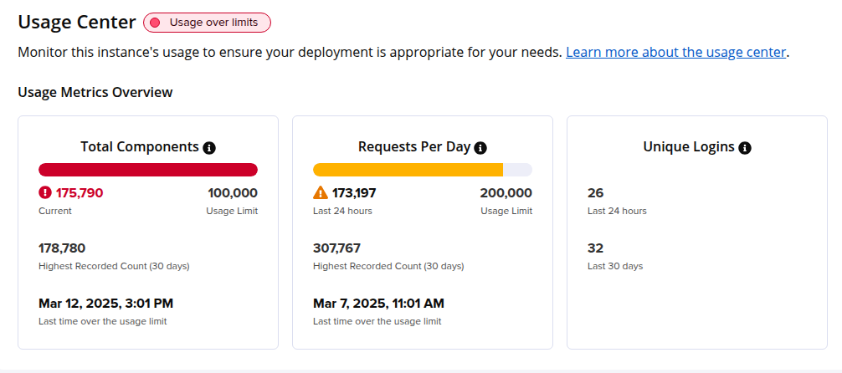Screen dimensions: 842x373
Task: Click the info icon next to Unique Logins
Action: pyautogui.click(x=745, y=147)
